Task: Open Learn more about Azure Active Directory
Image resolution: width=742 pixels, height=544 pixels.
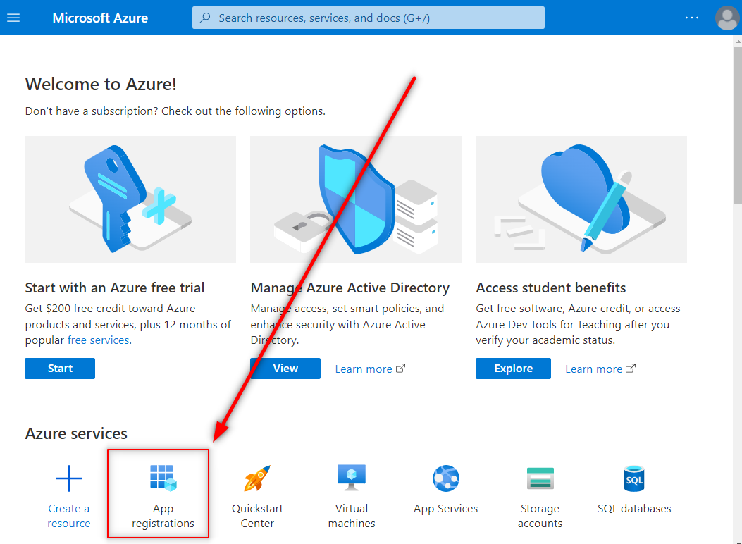Action: click(x=364, y=368)
